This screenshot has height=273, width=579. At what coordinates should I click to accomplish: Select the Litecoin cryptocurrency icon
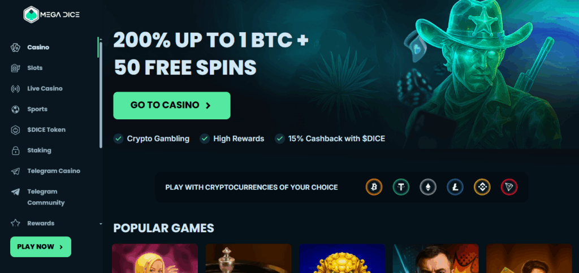coord(455,187)
